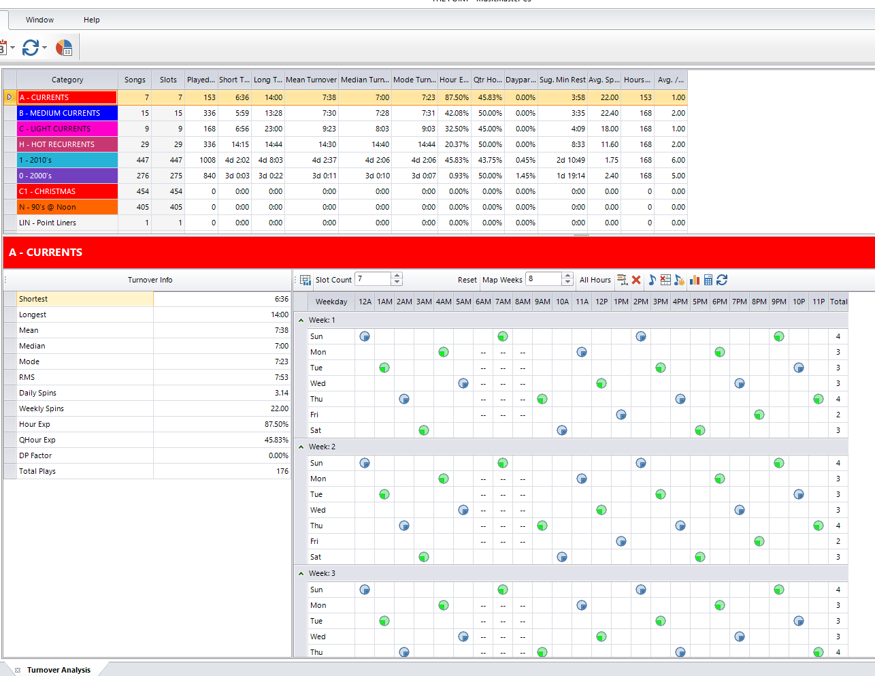The image size is (875, 676).
Task: Click the All Hours button
Action: pos(595,280)
